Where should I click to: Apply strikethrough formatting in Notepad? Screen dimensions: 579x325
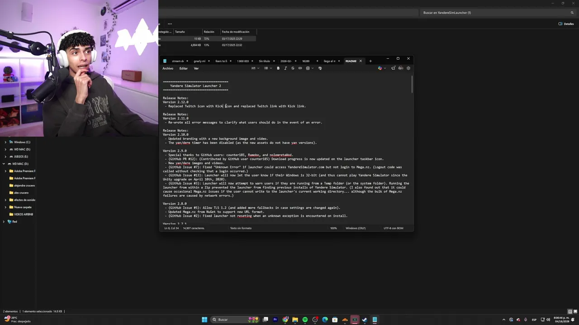(293, 68)
